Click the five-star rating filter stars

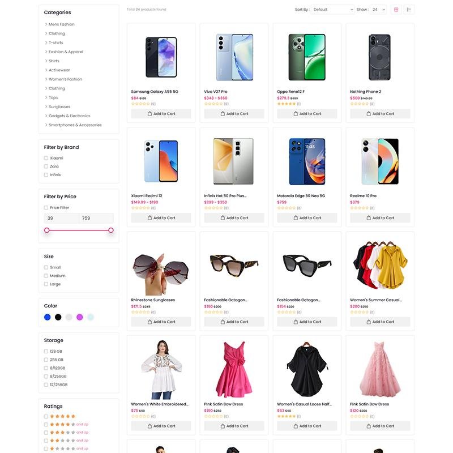point(62,416)
